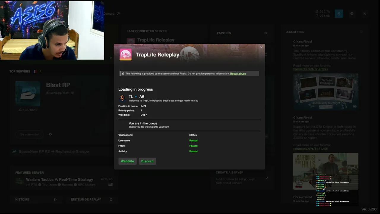
Task: Click the French flag beside TOP SERVERS
Action: (35, 72)
